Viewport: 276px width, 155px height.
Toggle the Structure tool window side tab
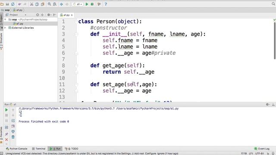[x=1, y=41]
